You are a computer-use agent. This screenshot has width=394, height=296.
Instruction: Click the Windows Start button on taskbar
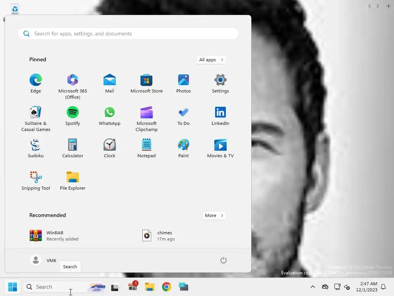pyautogui.click(x=13, y=287)
